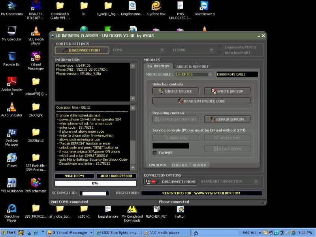Click the SC DONGLE ID field

94,193
